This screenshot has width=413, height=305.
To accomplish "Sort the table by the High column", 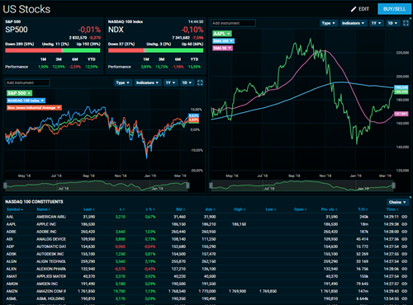I will [240, 209].
